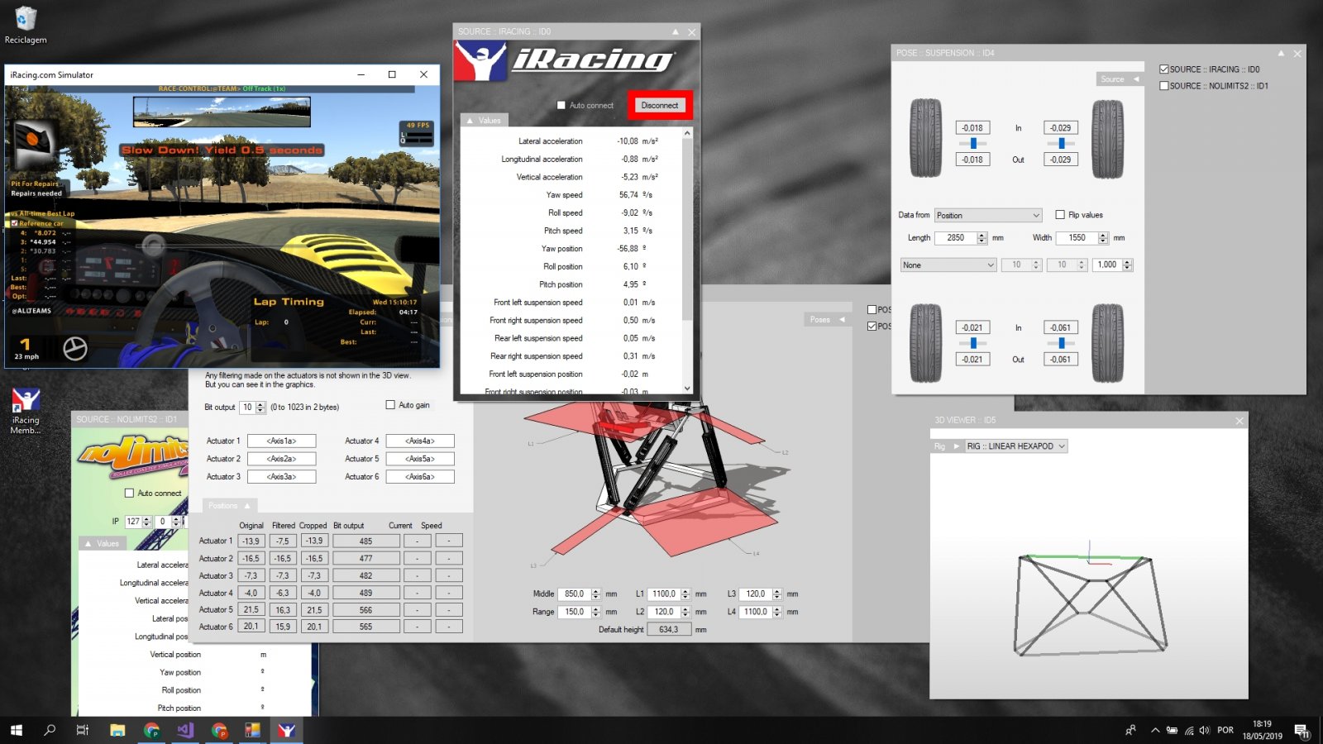Viewport: 1323px width, 744px height.
Task: Maximize the iRacing.com Simulator window
Action: (x=392, y=74)
